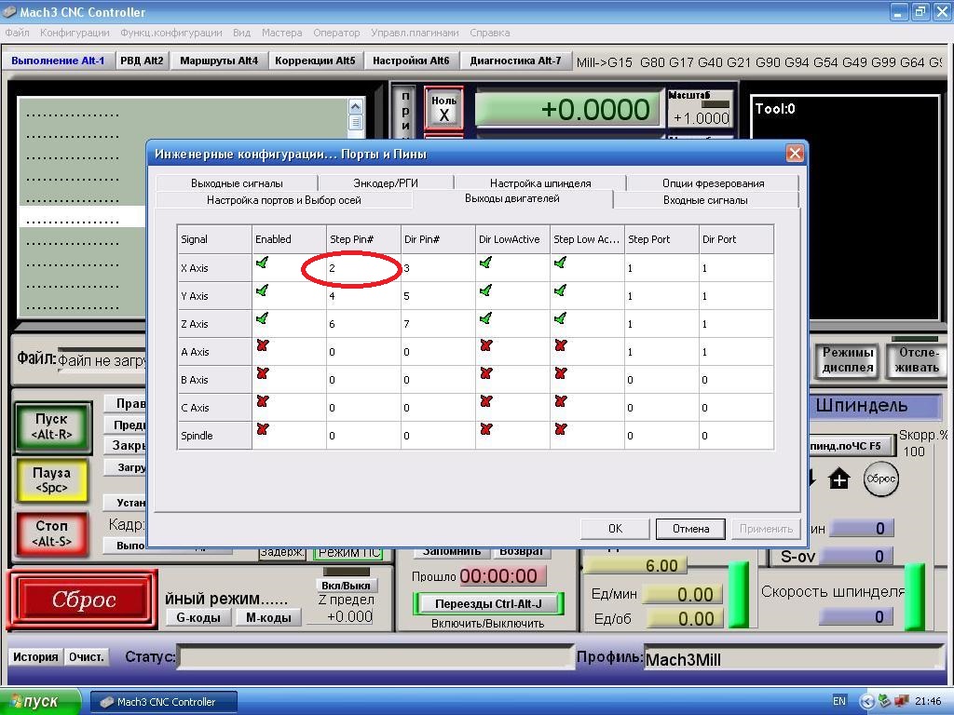The image size is (954, 715).
Task: Open the Выходные сигналы tab
Action: pos(237,183)
